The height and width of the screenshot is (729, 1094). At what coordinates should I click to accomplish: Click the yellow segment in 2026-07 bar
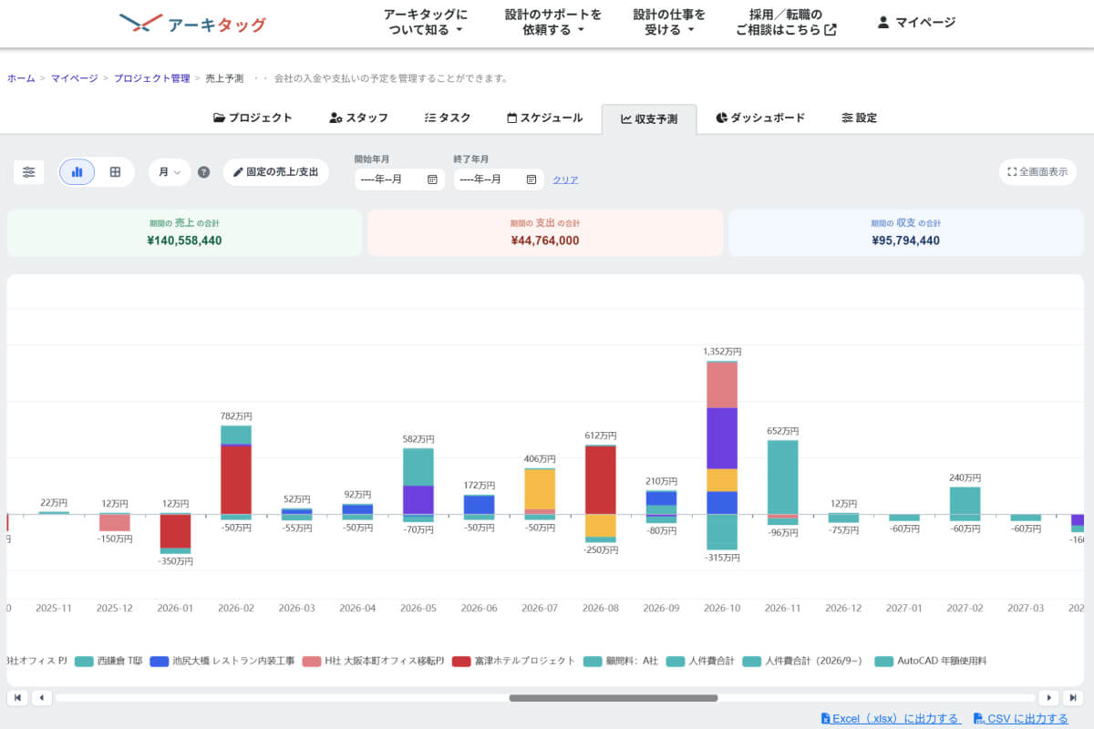tap(540, 489)
